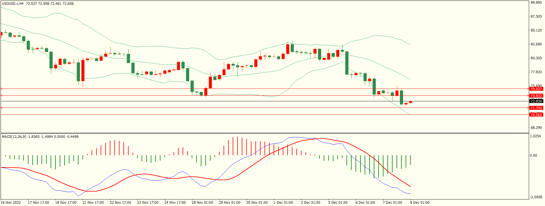Click the 16 Nov 2022 date label
The height and width of the screenshot is (206, 545).
[11, 203]
